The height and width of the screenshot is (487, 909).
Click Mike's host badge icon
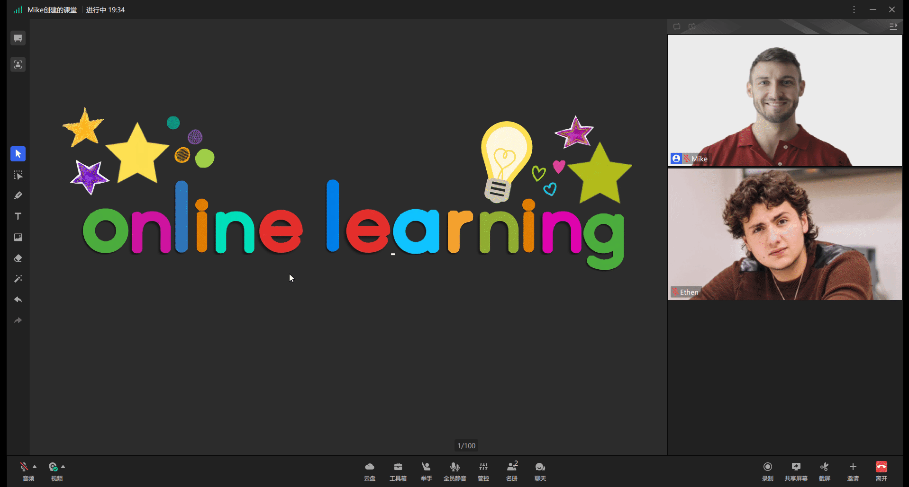coord(676,159)
